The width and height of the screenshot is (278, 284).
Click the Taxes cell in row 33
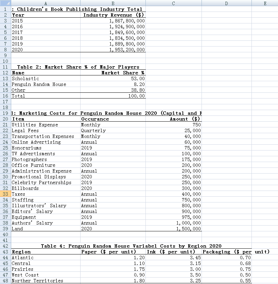coord(45,194)
